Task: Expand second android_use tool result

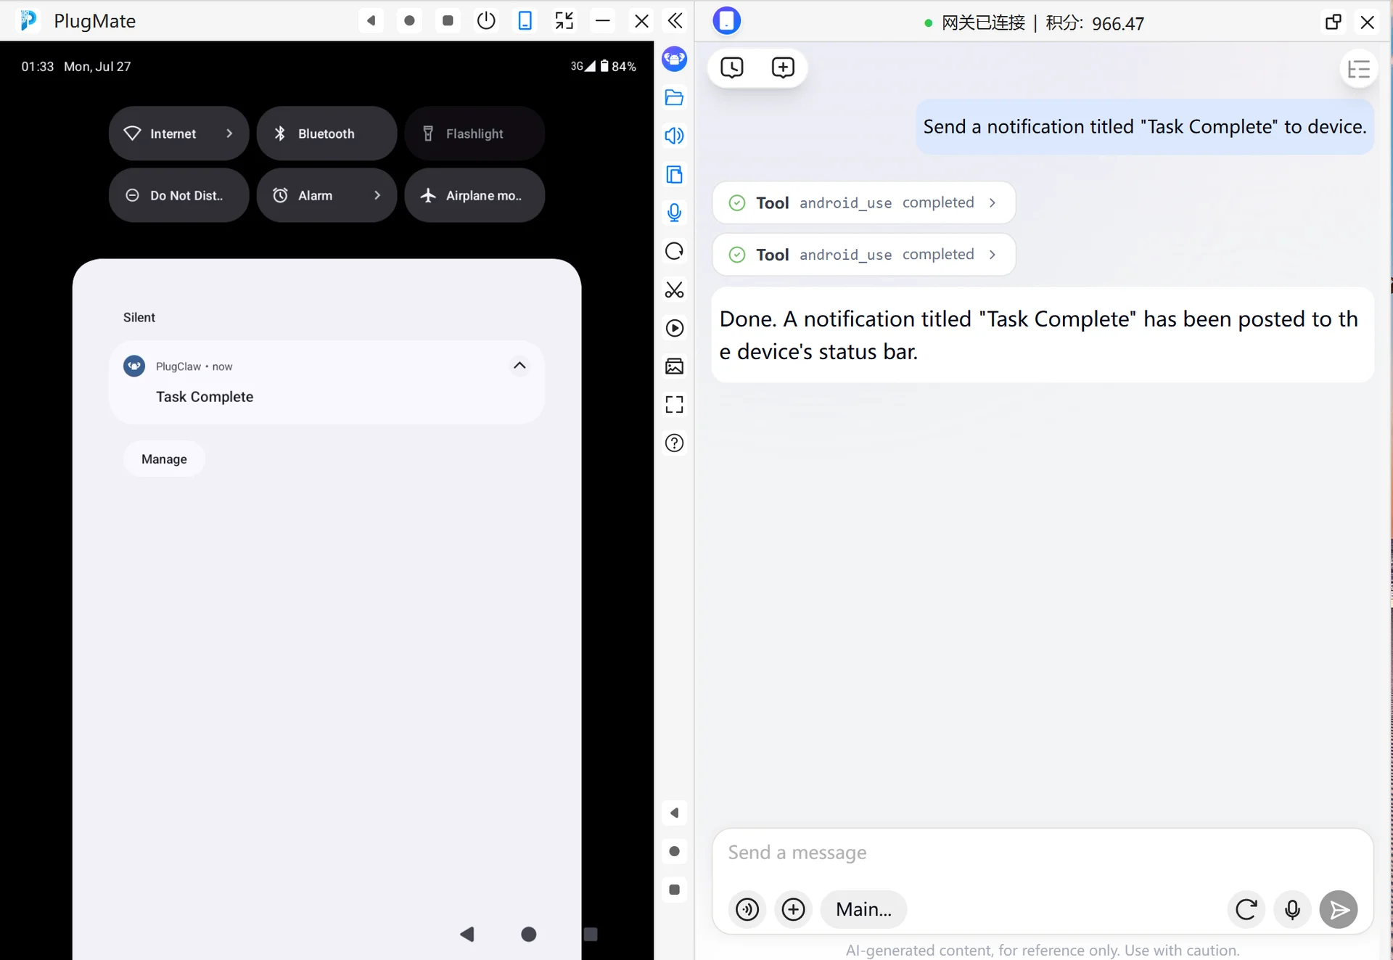Action: click(x=863, y=255)
